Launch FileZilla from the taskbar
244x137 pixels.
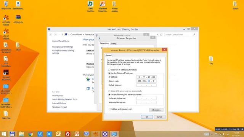(68, 134)
